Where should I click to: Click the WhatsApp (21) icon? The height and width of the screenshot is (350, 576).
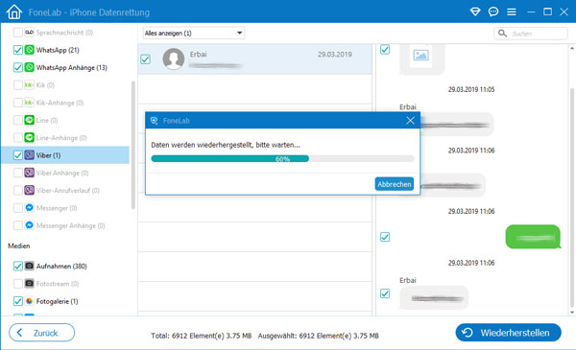(x=30, y=50)
